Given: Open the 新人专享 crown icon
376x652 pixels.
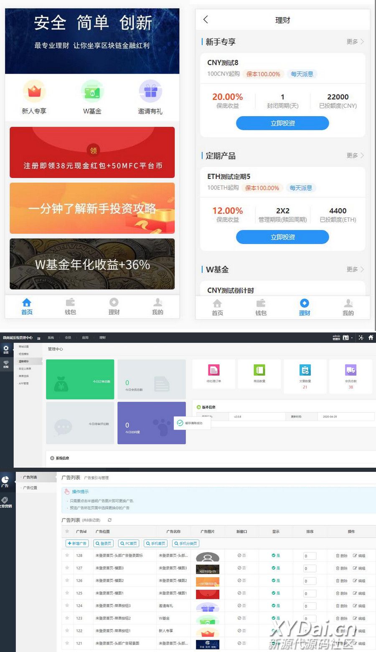Looking at the screenshot, I should tap(34, 92).
